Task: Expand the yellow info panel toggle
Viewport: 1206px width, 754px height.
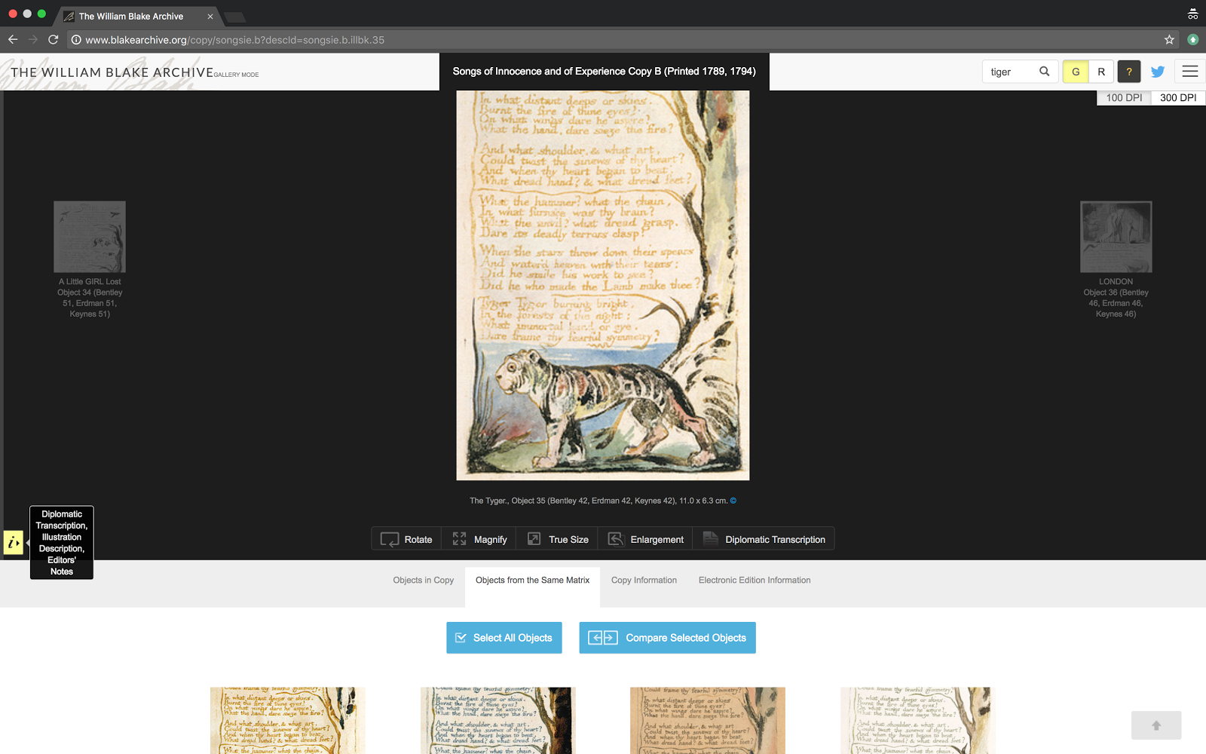Action: (14, 542)
